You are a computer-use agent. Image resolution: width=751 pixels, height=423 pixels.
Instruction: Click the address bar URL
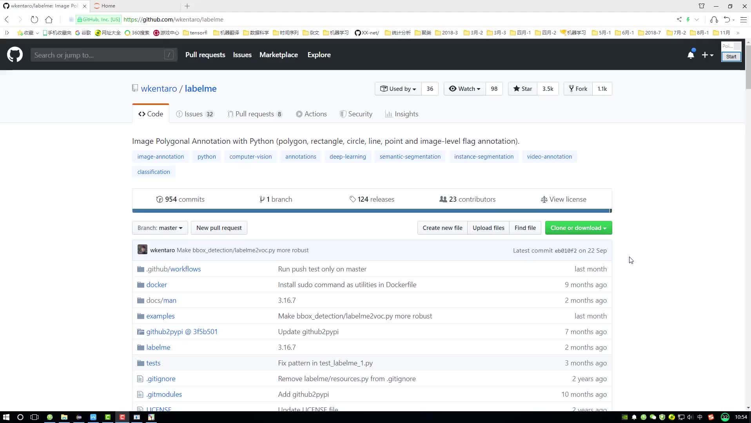pyautogui.click(x=173, y=19)
